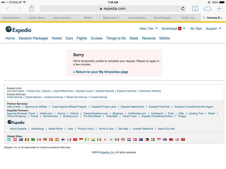Go to the Home navigation item
The height and width of the screenshot is (169, 226).
(x=10, y=38)
